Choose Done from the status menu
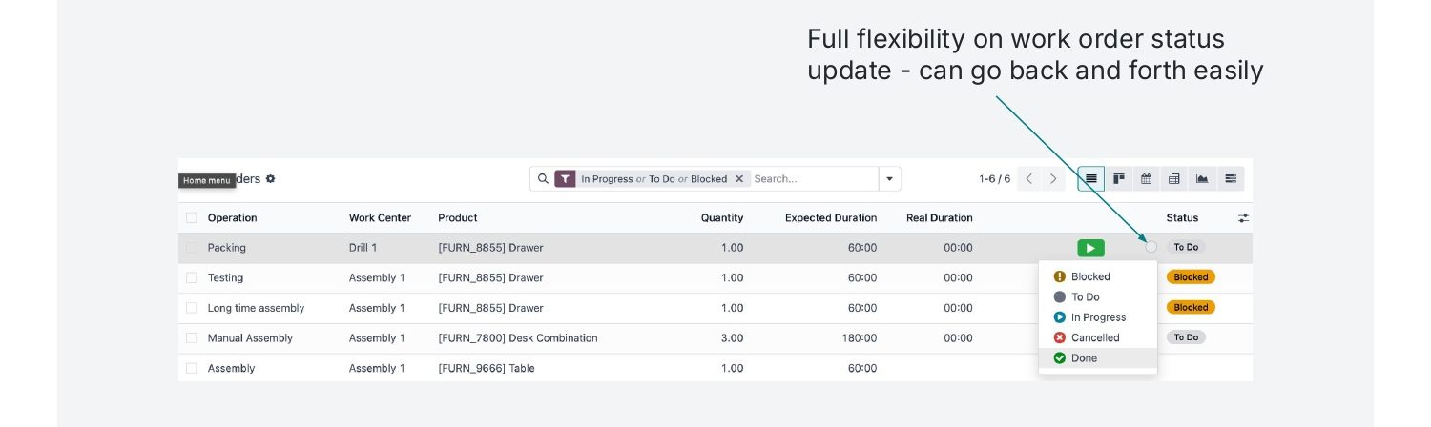1431x427 pixels. [1098, 358]
